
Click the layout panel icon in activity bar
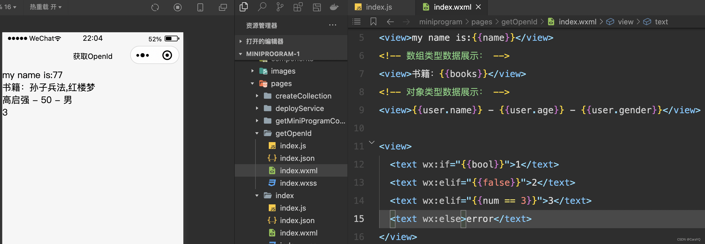tap(317, 7)
